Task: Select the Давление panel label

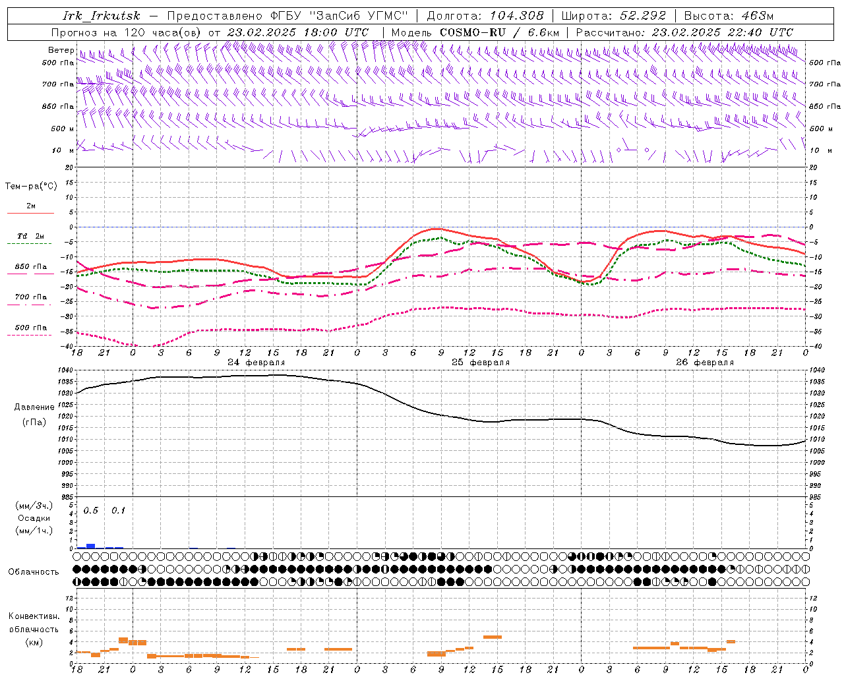Action: [34, 407]
